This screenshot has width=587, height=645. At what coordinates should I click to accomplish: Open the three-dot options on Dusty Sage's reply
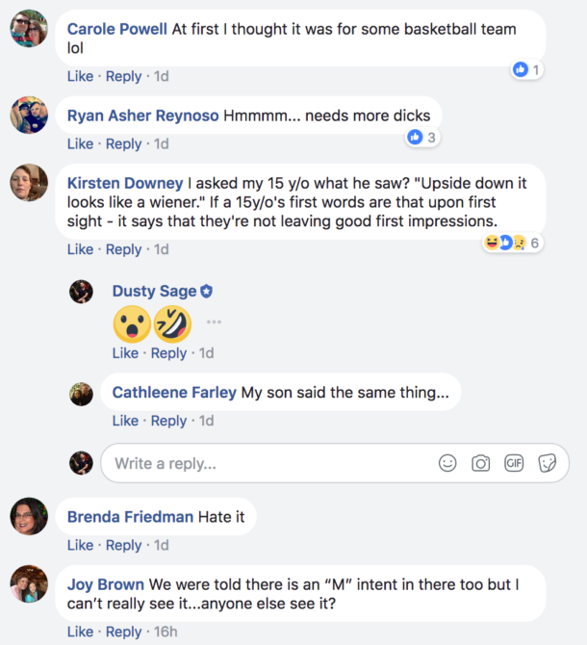214,322
